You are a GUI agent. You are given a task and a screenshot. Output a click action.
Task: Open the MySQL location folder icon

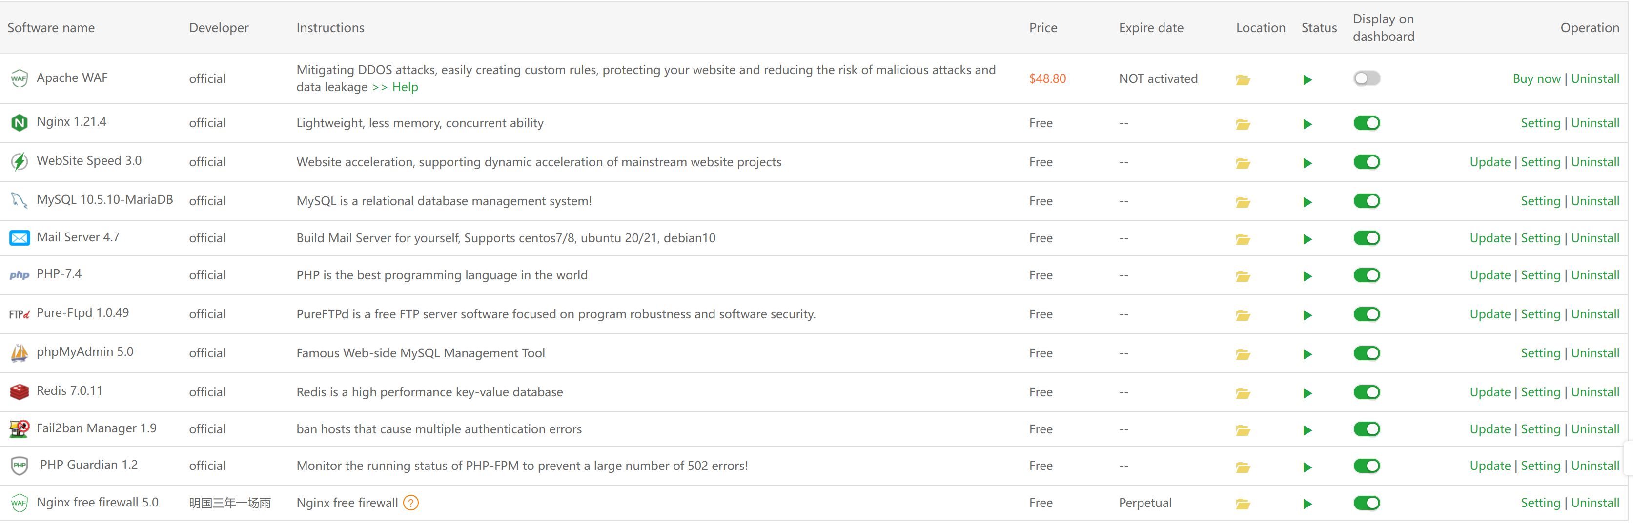pos(1243,203)
